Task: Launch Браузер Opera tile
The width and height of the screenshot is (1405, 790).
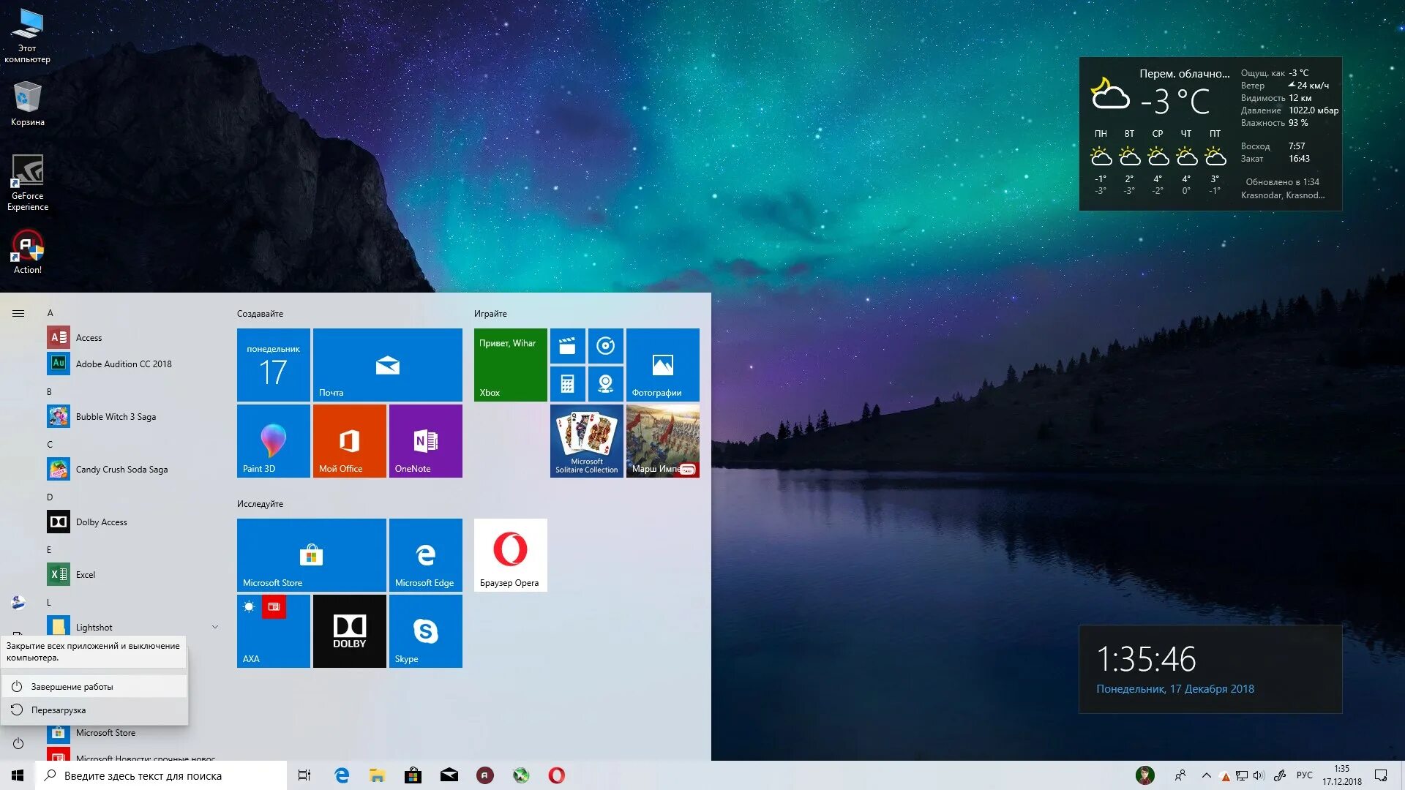Action: pyautogui.click(x=510, y=554)
